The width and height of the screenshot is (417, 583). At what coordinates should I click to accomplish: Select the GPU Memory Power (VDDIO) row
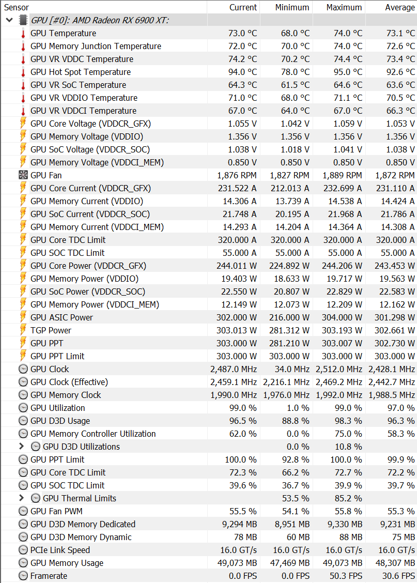coord(209,279)
